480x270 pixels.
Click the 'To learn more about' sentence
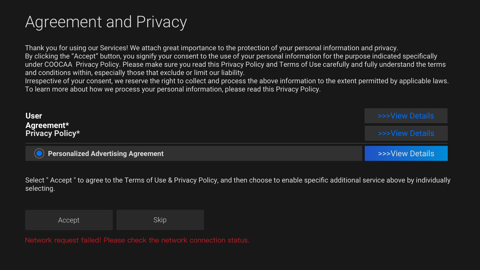(172, 89)
